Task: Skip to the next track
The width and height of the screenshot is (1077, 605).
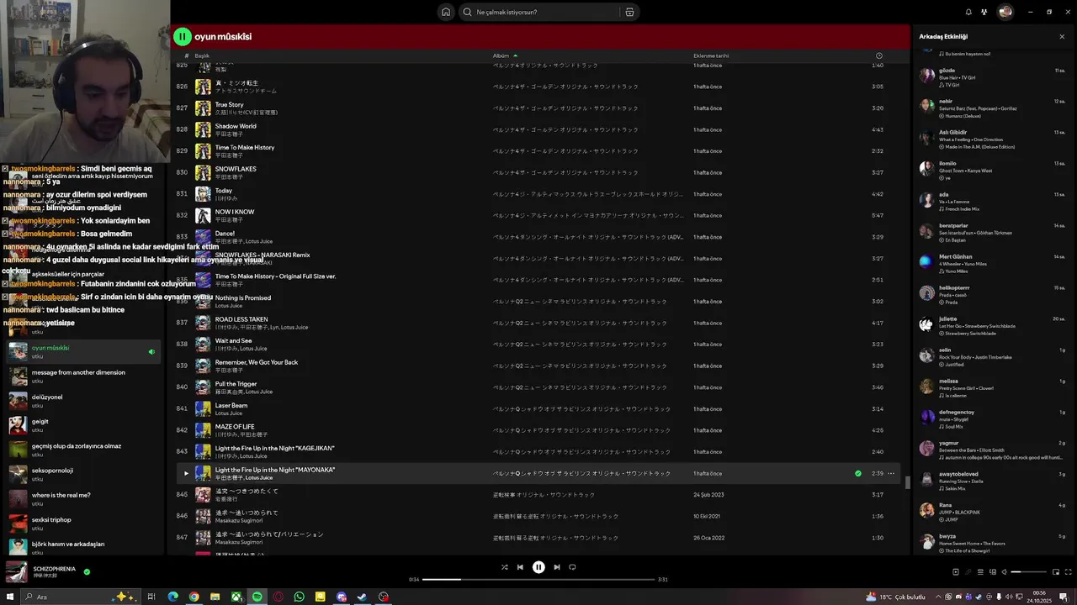Action: [556, 567]
